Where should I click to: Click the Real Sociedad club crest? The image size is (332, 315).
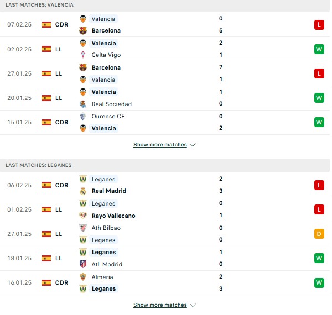(83, 104)
